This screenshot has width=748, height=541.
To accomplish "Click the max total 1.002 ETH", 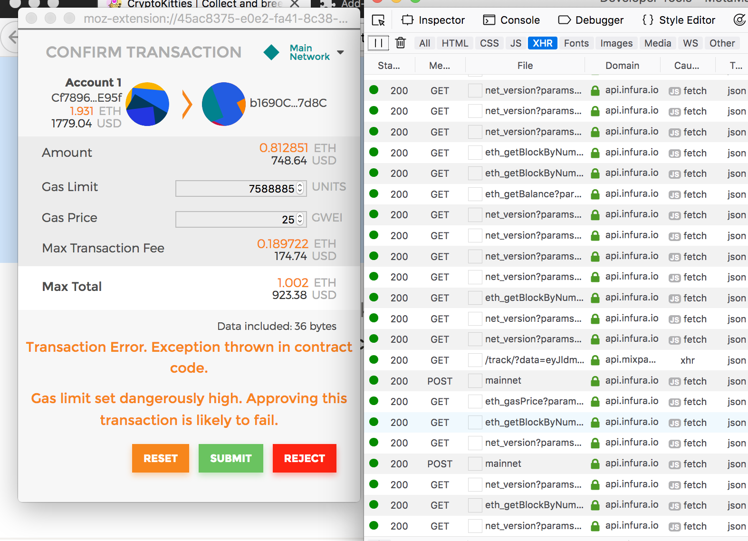I will click(307, 282).
